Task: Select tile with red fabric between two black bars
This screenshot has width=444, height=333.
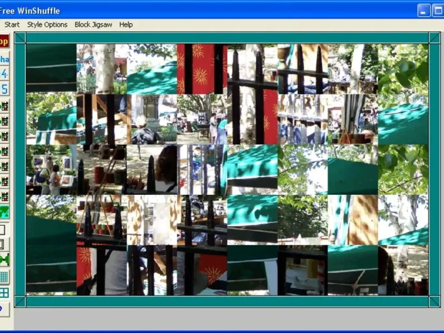Action: [x=202, y=69]
